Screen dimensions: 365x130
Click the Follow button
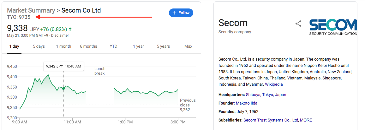click(181, 13)
